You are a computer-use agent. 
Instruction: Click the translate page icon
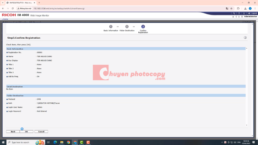(x=227, y=9)
